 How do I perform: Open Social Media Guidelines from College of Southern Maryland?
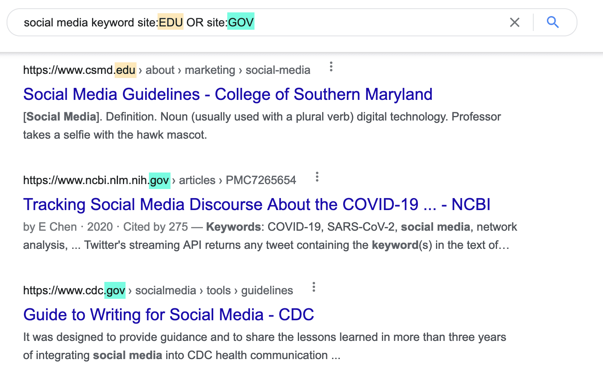(228, 94)
